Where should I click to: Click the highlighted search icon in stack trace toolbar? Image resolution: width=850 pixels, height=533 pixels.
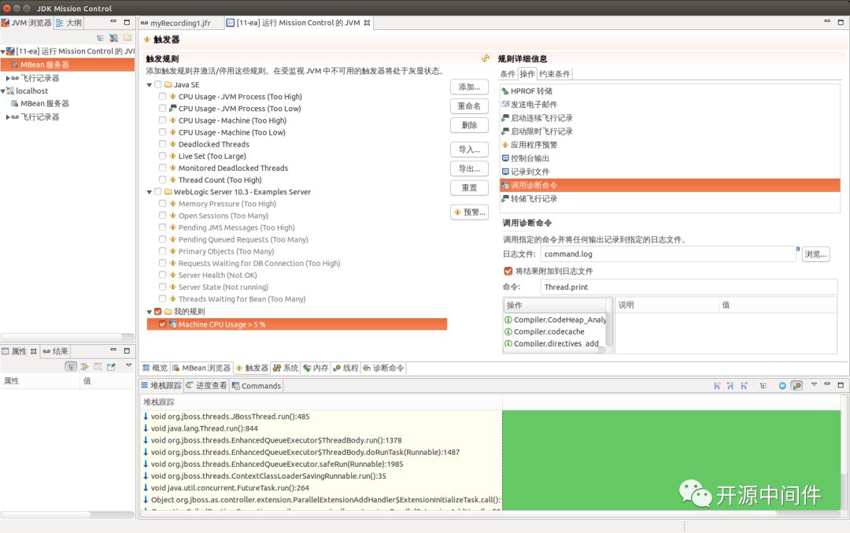click(796, 386)
